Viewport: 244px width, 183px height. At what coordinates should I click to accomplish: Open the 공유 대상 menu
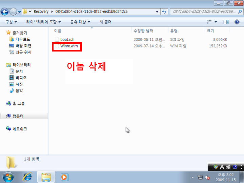click(x=80, y=22)
